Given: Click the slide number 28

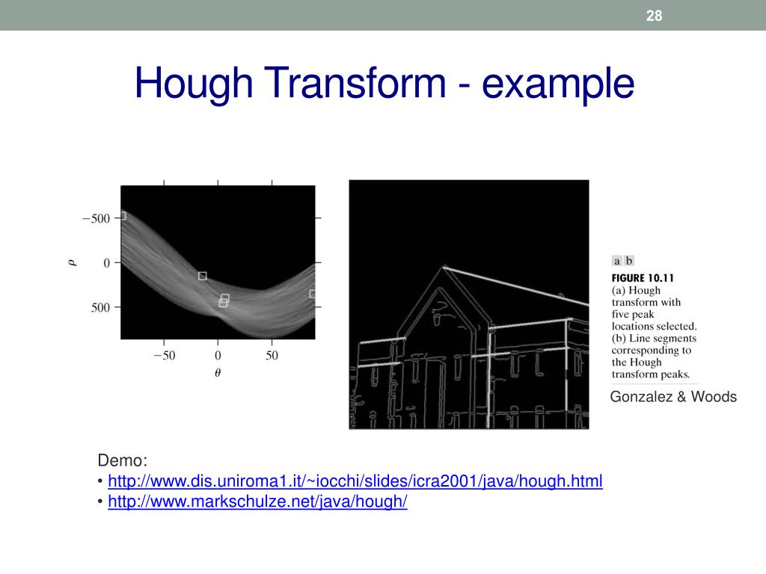Looking at the screenshot, I should (654, 16).
